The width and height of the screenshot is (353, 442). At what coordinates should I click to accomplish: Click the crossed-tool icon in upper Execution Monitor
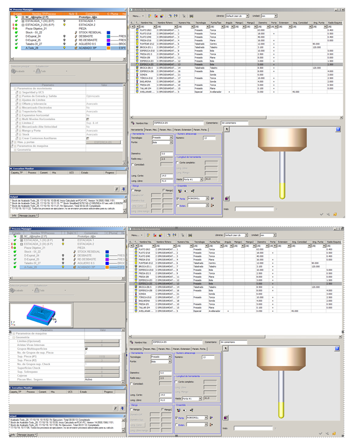[x=116, y=189]
